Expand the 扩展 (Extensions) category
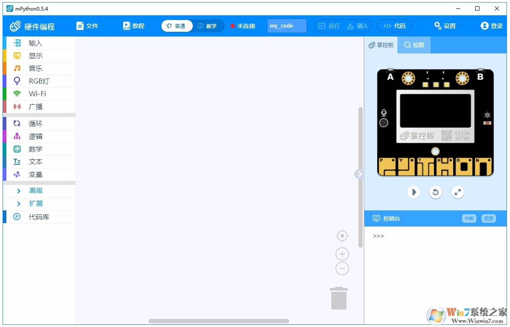The width and height of the screenshot is (510, 327). coord(36,204)
